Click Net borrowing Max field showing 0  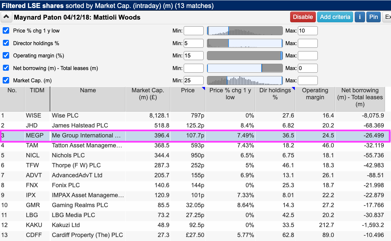coord(308,68)
